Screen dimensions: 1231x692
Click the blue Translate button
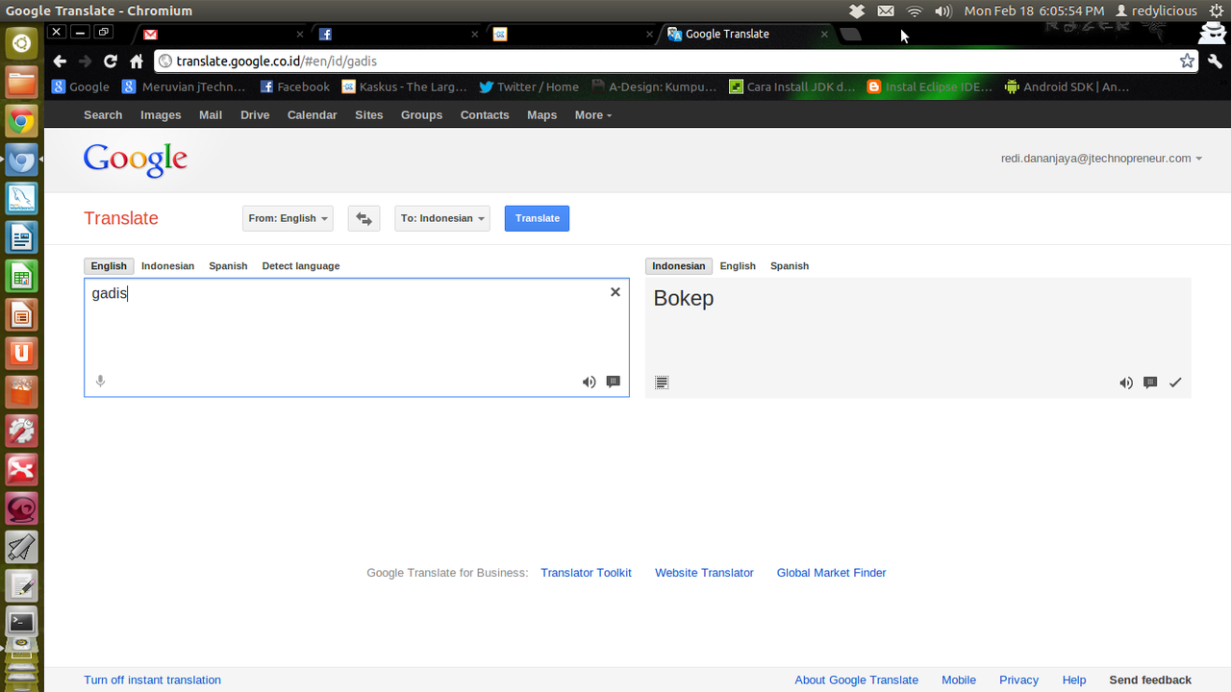pyautogui.click(x=537, y=218)
